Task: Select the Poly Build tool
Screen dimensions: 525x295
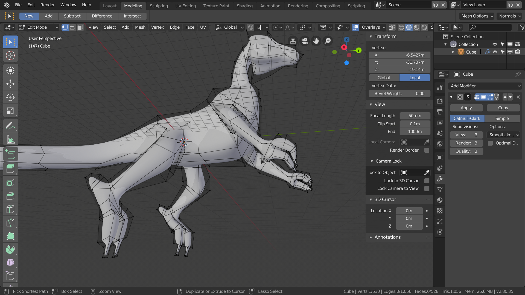Action: coord(10,236)
